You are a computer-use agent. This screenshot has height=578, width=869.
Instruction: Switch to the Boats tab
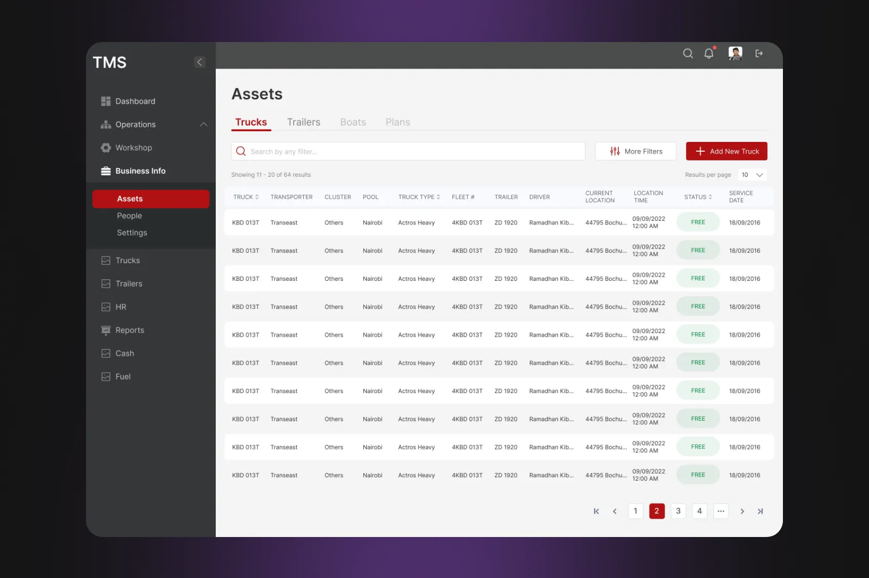(353, 122)
